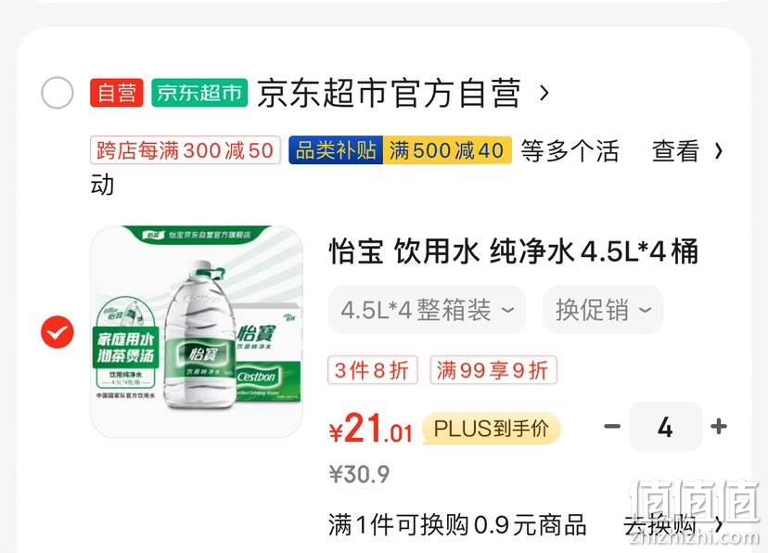The image size is (768, 553).
Task: Tap the PLUS到手价 badge
Action: [x=492, y=429]
